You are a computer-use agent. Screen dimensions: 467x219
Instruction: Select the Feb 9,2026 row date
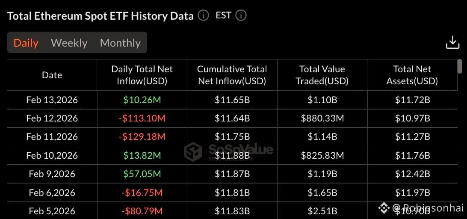52,174
